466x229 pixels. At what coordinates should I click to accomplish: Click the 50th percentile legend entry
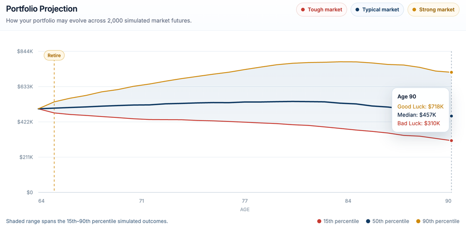388,221
